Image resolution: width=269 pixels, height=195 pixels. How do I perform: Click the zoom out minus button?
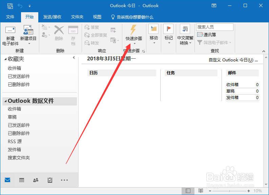210,191
